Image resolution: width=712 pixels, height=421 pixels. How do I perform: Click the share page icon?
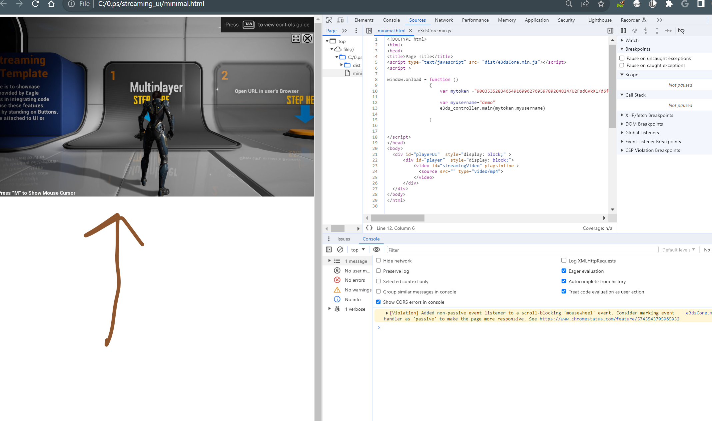pyautogui.click(x=585, y=4)
